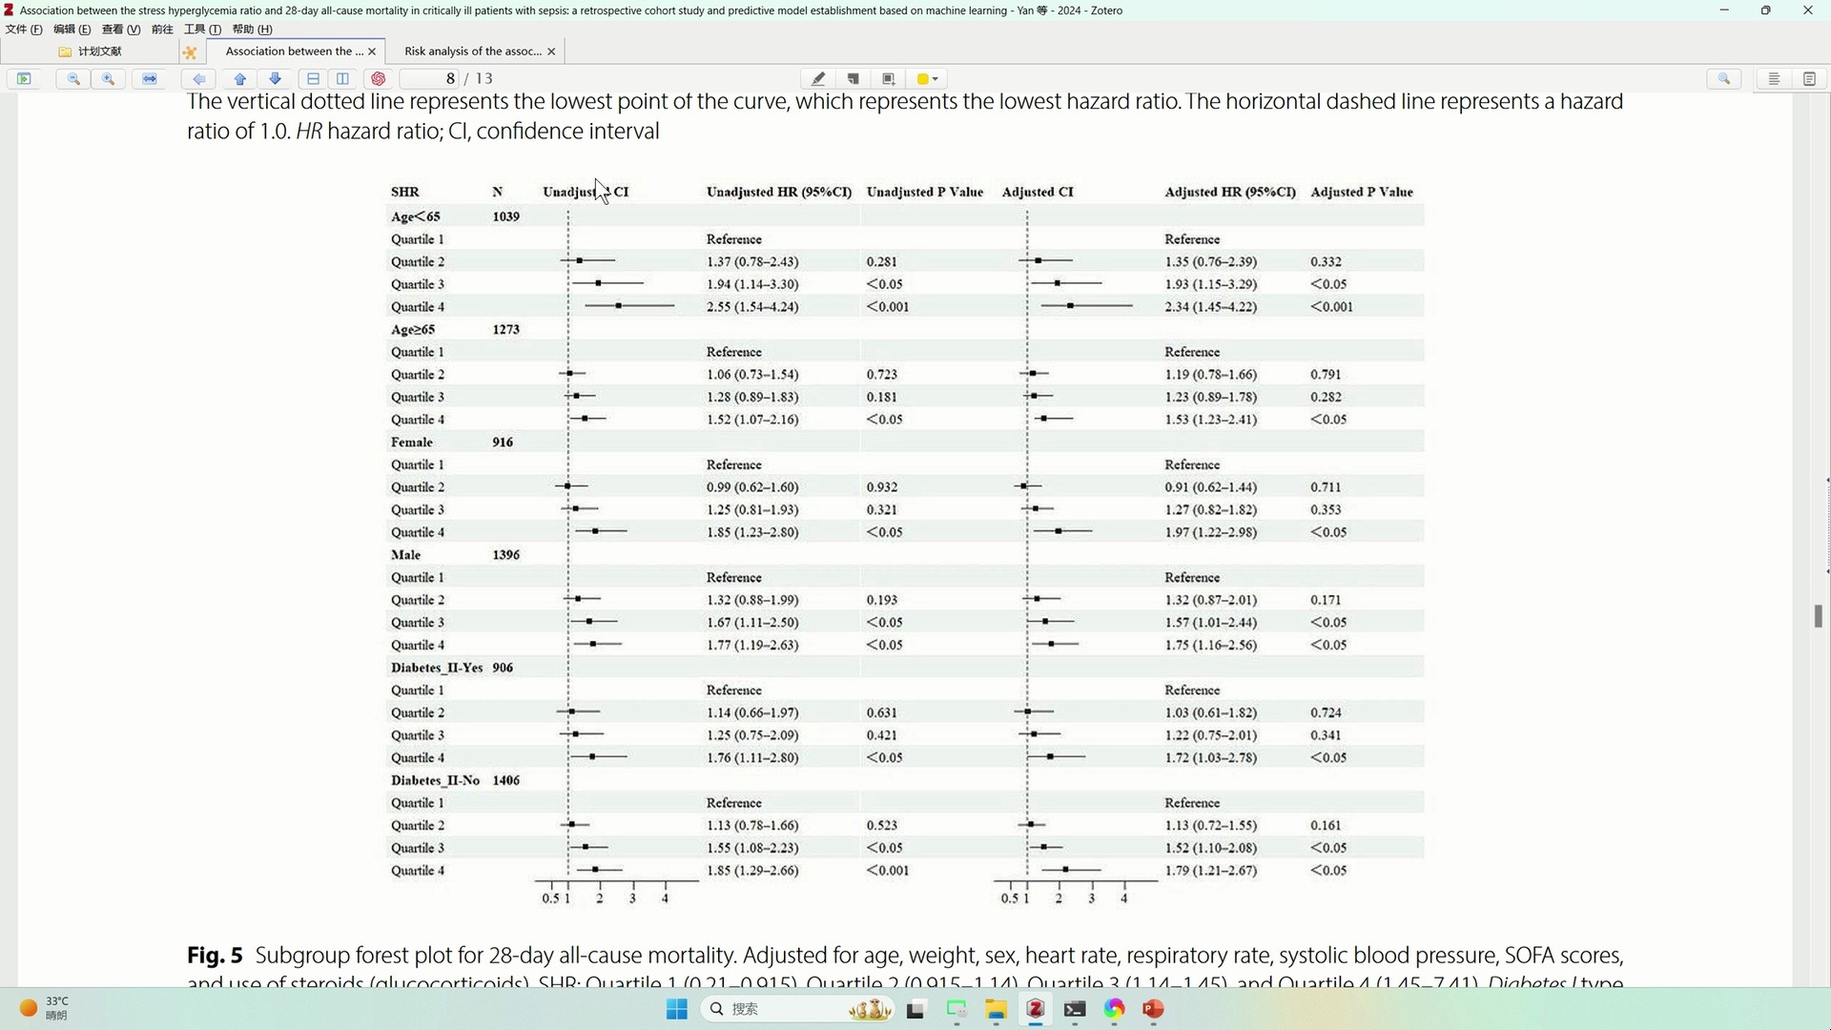The width and height of the screenshot is (1831, 1030).
Task: Click the Zotero taskbar application icon
Action: (x=1035, y=1007)
